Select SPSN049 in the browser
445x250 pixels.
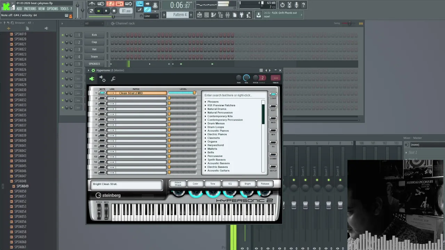(x=22, y=186)
